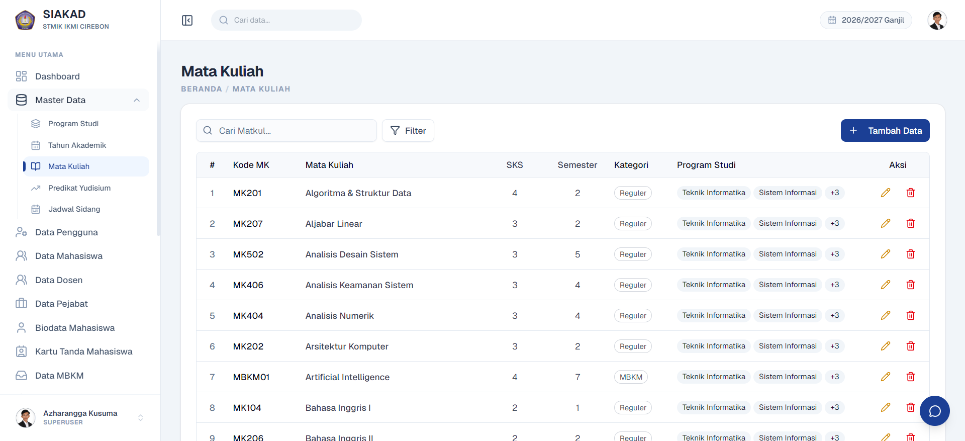Click the STMIK IKMI Cirebon logo
965x441 pixels.
click(x=25, y=20)
